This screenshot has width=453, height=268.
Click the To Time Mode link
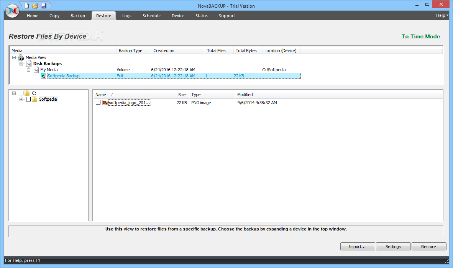(421, 36)
